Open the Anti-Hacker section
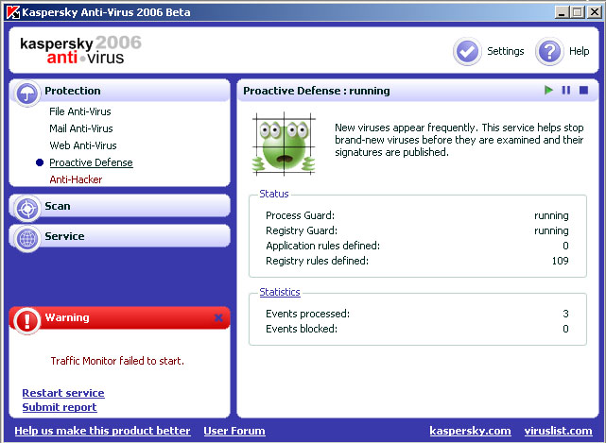The height and width of the screenshot is (443, 606). click(x=76, y=179)
